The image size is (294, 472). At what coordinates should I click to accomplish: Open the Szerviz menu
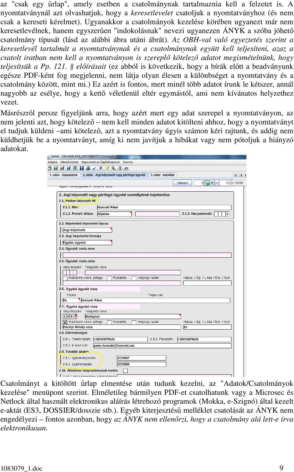[128, 162]
